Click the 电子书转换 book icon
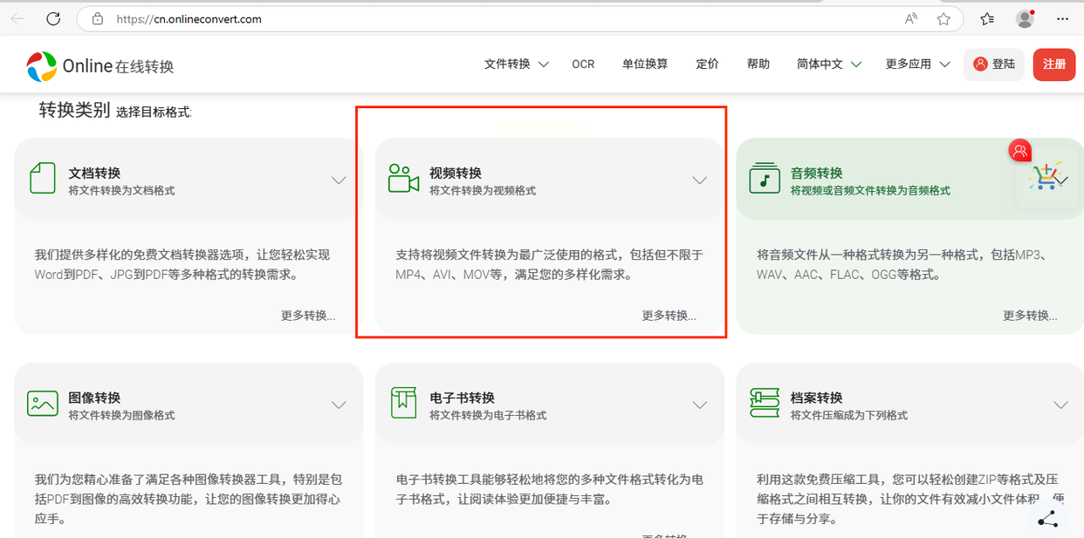 click(403, 403)
